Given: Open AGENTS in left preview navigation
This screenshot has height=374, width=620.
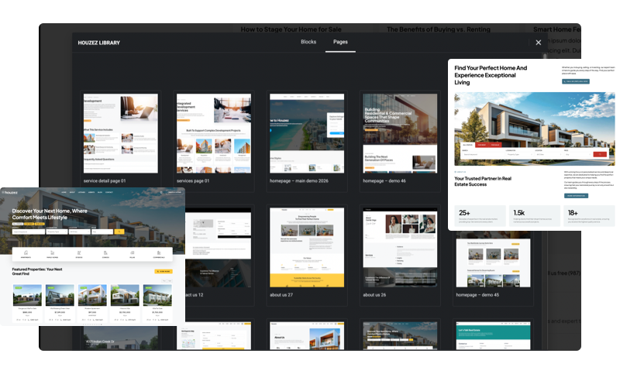Looking at the screenshot, I should click(91, 192).
